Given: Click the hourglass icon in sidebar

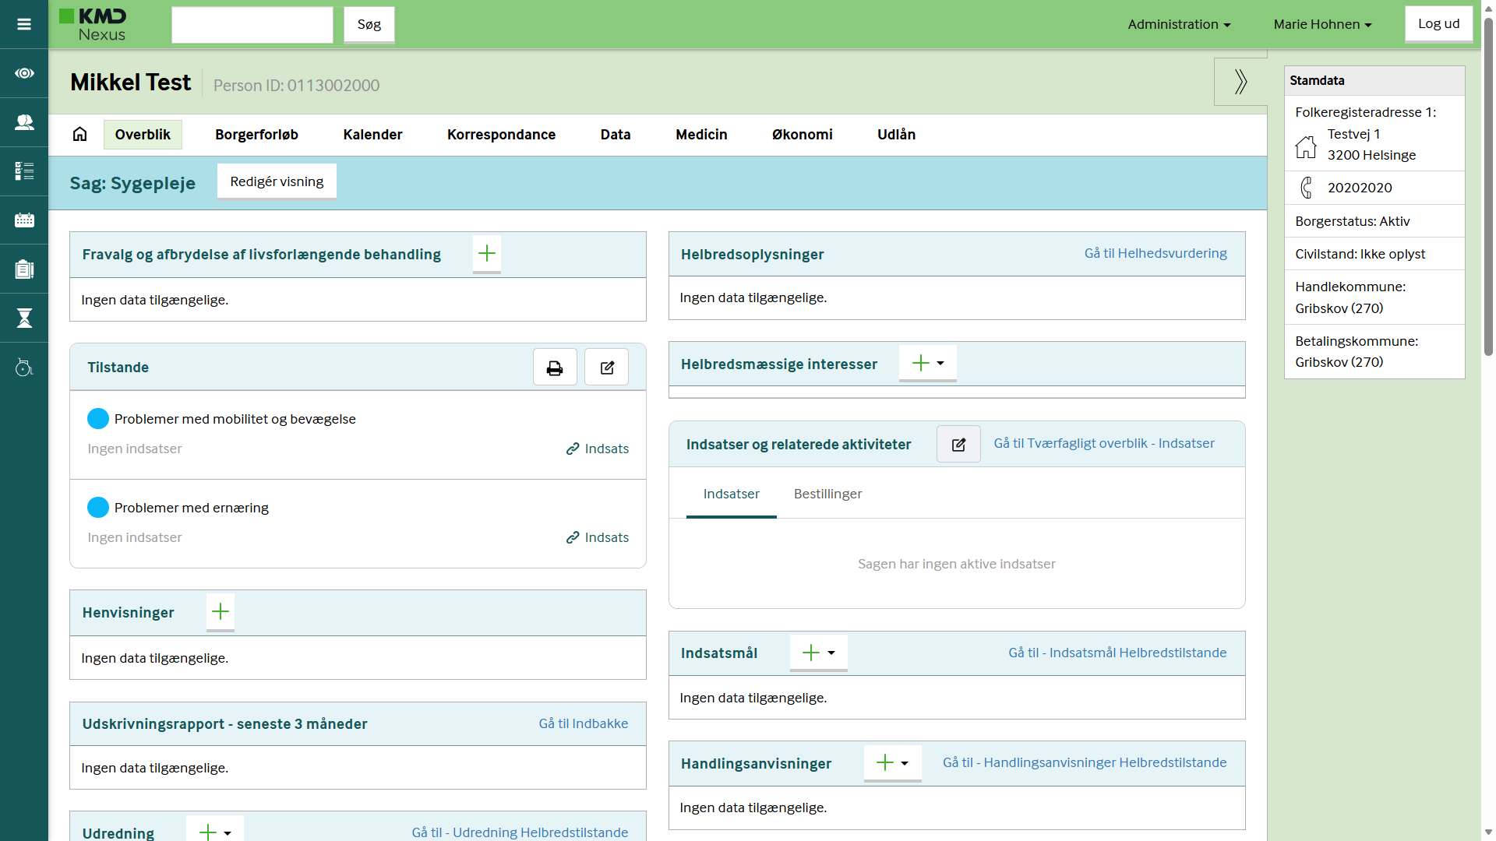Looking at the screenshot, I should coord(24,318).
